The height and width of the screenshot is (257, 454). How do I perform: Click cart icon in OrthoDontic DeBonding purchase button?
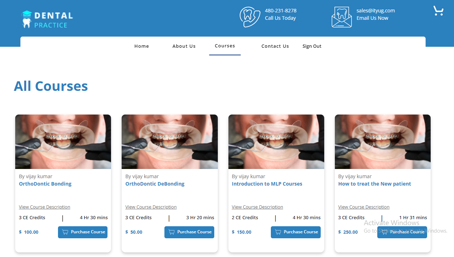click(171, 232)
